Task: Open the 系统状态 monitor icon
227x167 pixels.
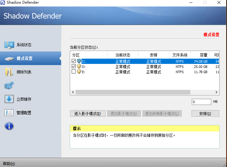Action: click(9, 45)
